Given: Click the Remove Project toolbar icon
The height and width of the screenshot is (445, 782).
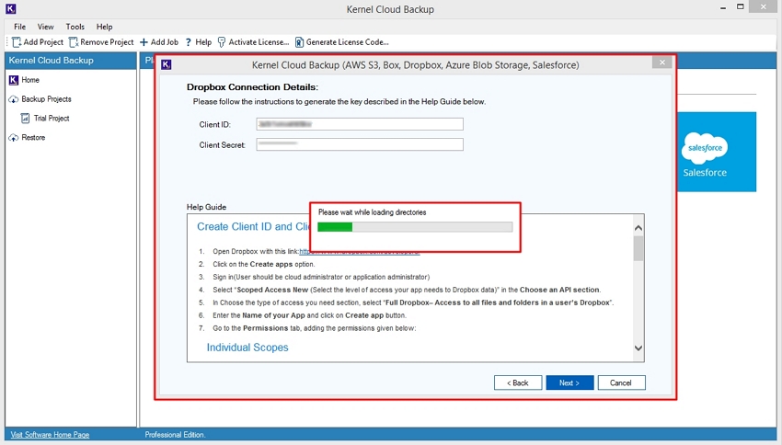Looking at the screenshot, I should pyautogui.click(x=74, y=42).
